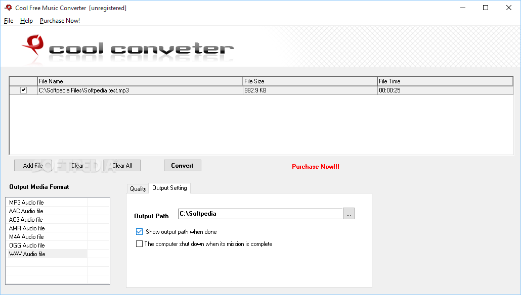The height and width of the screenshot is (295, 521).
Task: Open the Purchase Now! menu
Action: tap(60, 21)
